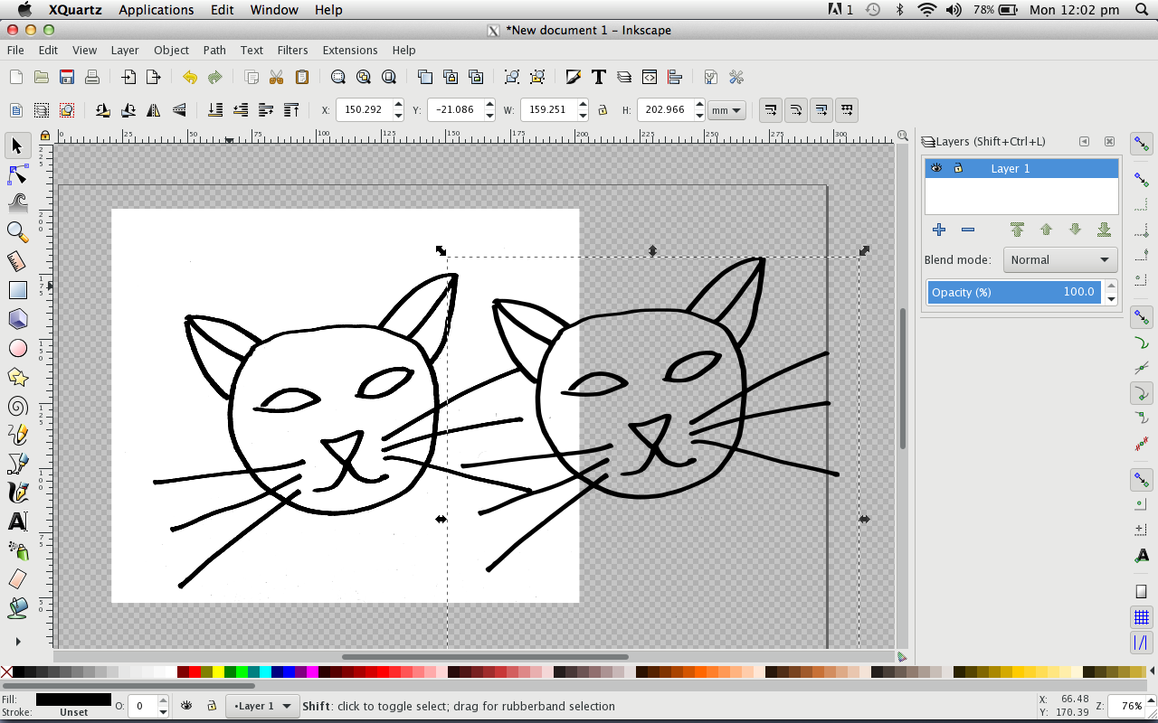Image resolution: width=1158 pixels, height=723 pixels.
Task: Click the Undo arrow icon
Action: (x=189, y=77)
